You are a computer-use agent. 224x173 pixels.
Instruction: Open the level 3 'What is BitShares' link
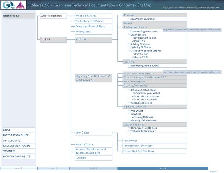pos(93,16)
